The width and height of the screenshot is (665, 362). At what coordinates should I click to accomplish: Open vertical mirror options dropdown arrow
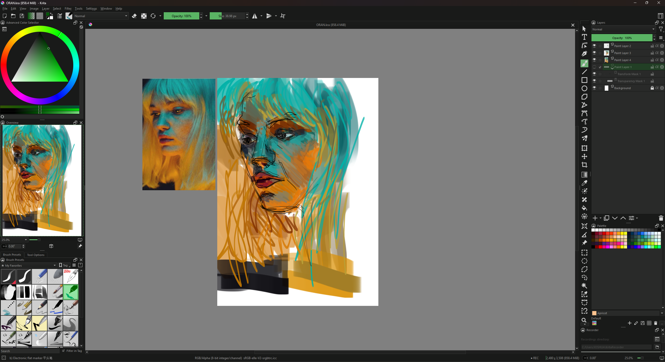coord(276,16)
